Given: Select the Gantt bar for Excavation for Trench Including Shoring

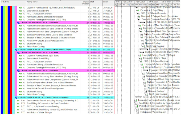Looking at the screenshot, I should coord(136,100).
